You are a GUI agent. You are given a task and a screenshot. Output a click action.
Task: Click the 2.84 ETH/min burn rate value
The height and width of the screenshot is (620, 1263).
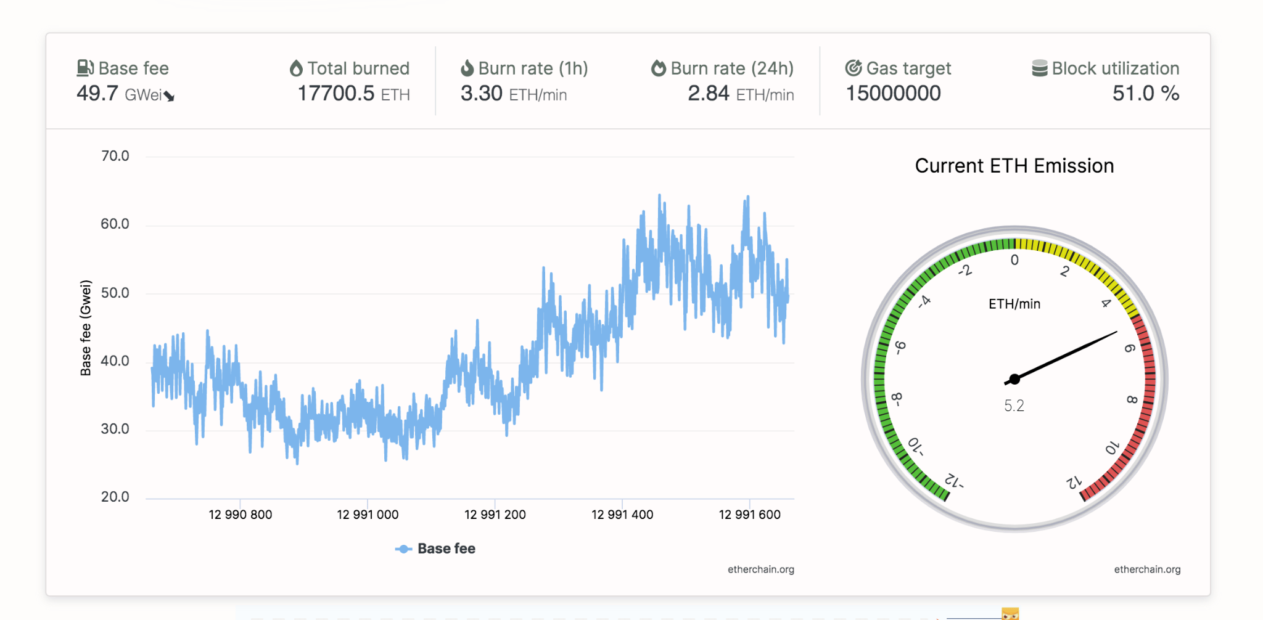(741, 94)
